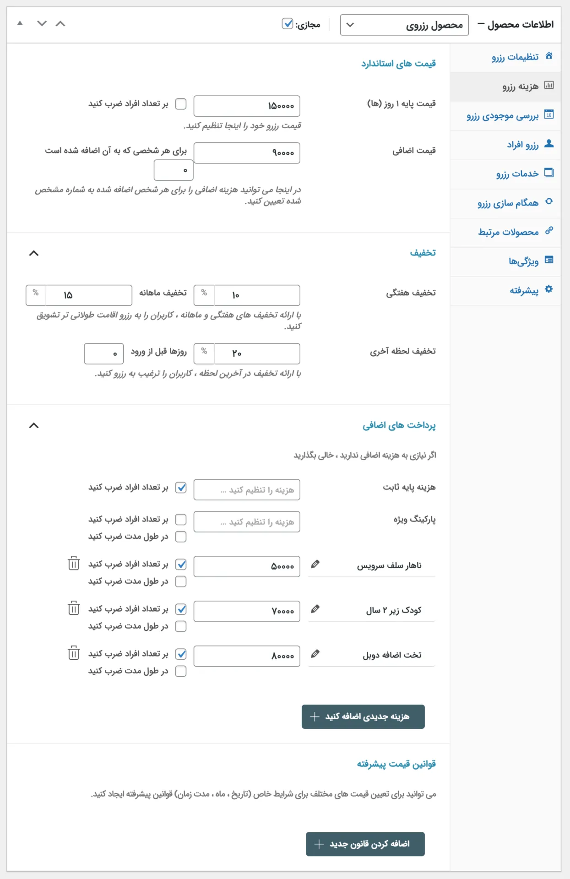Check multiply by duration for پارکینگ ویژه
This screenshot has height=879, width=570.
pyautogui.click(x=181, y=537)
